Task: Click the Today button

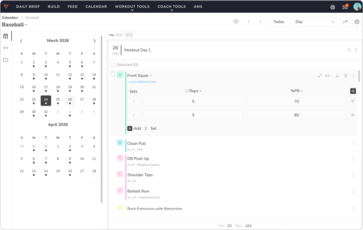Action: pos(279,22)
